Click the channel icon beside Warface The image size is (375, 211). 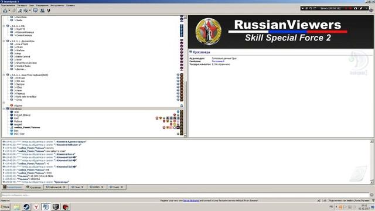click(x=12, y=50)
